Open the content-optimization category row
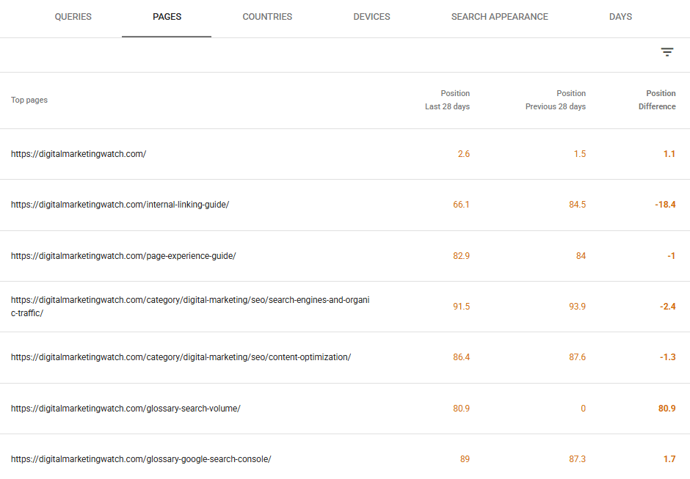Image resolution: width=690 pixels, height=479 pixels. pyautogui.click(x=345, y=357)
